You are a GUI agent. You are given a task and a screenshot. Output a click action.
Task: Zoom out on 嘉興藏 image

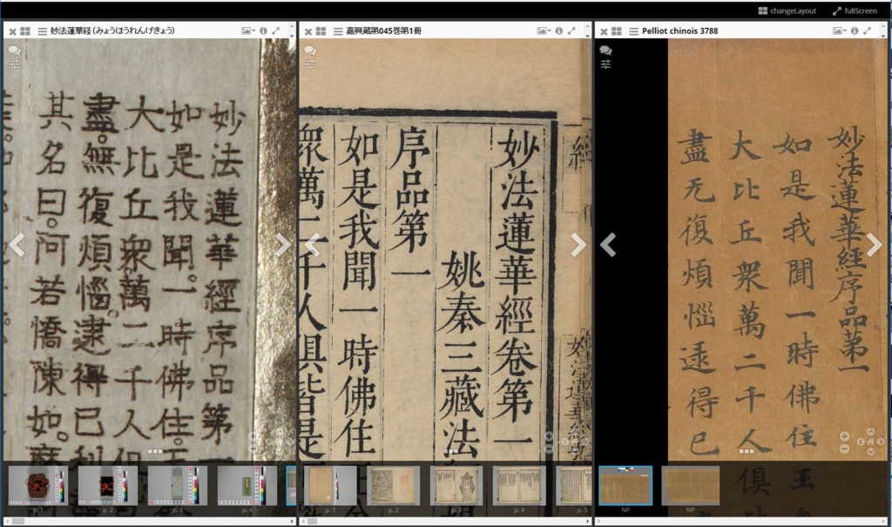tap(549, 449)
